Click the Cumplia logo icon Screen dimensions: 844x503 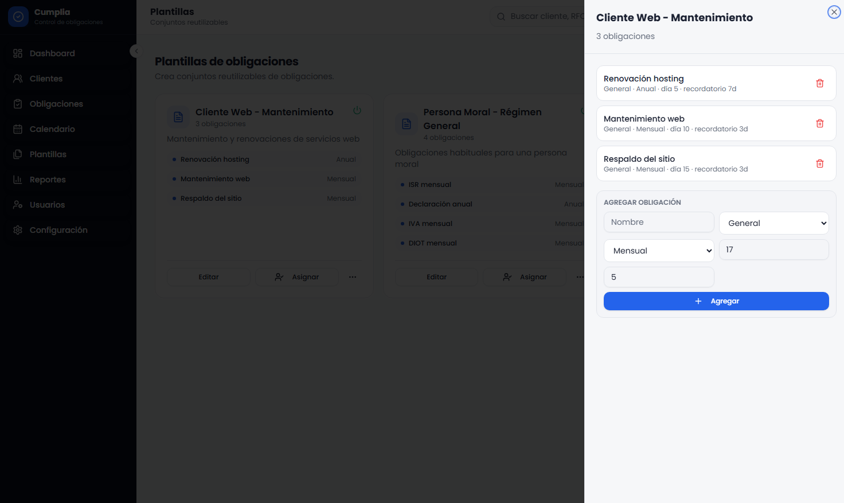pyautogui.click(x=18, y=17)
